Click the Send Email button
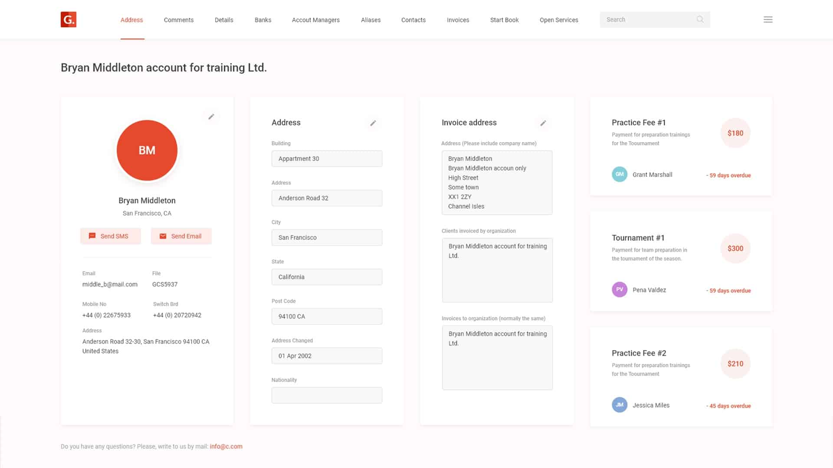The height and width of the screenshot is (468, 833). pyautogui.click(x=181, y=236)
